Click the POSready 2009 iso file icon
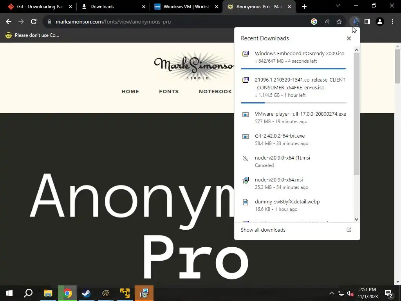 pos(246,53)
